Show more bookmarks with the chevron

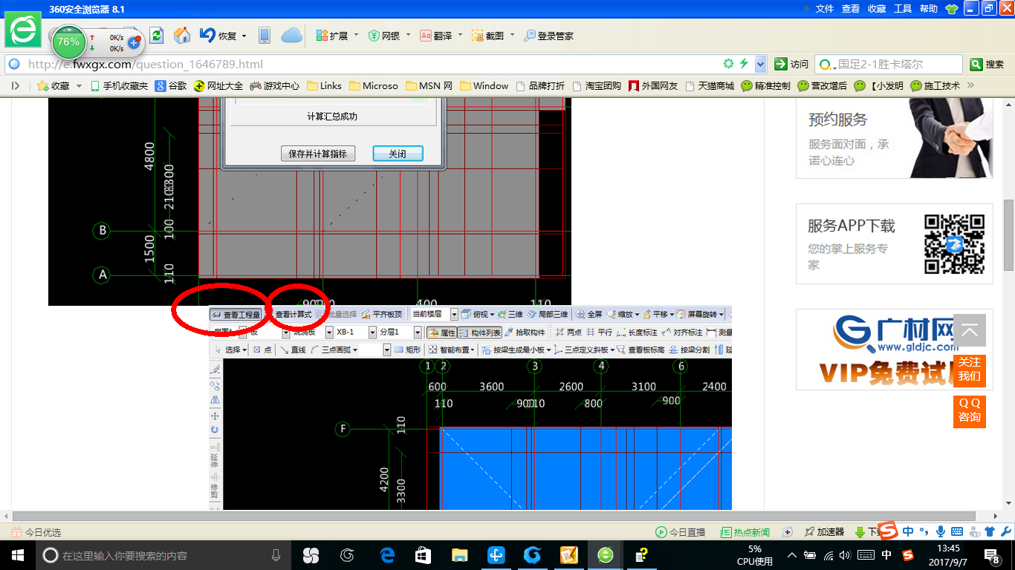point(970,85)
